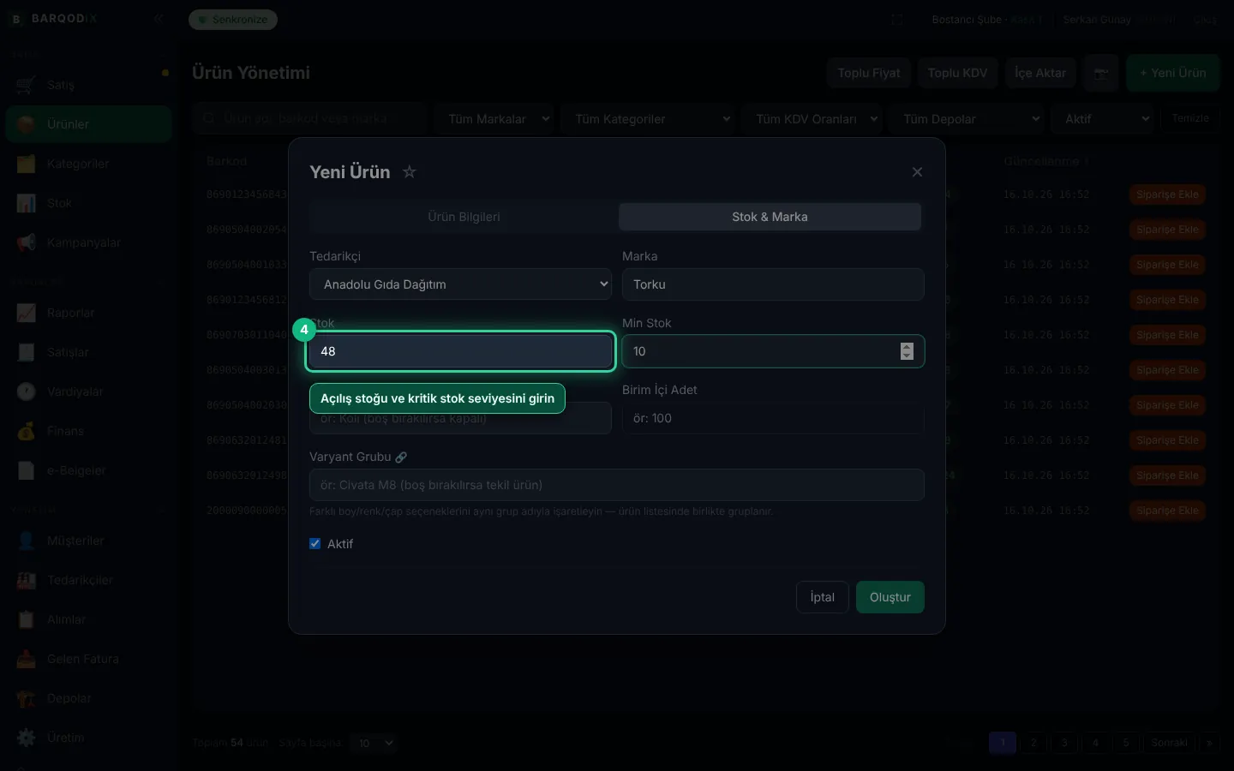Collapse the sidebar with the double-chevron icon
The image size is (1234, 771).
click(159, 18)
